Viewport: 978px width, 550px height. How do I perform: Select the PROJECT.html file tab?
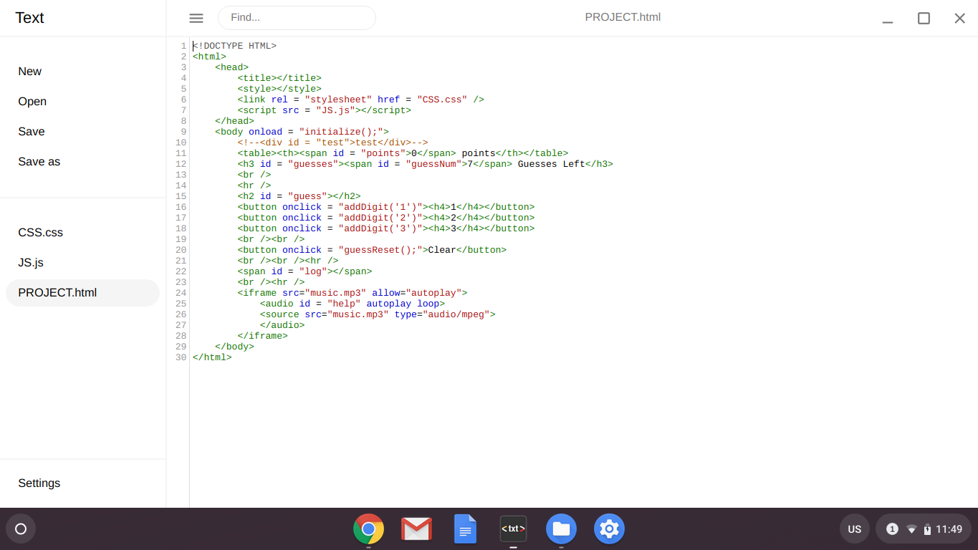82,293
